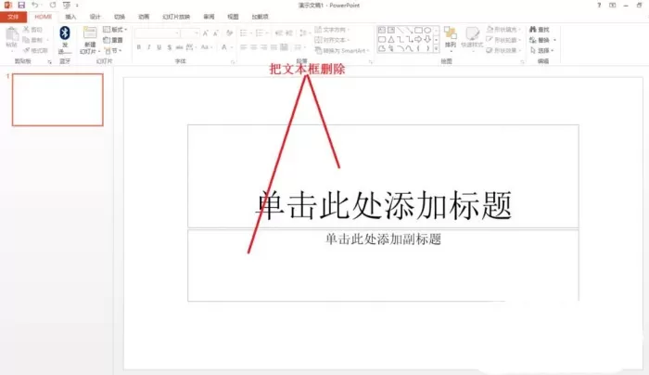
Task: Select the Oval shape in shapes gallery
Action: 427,31
